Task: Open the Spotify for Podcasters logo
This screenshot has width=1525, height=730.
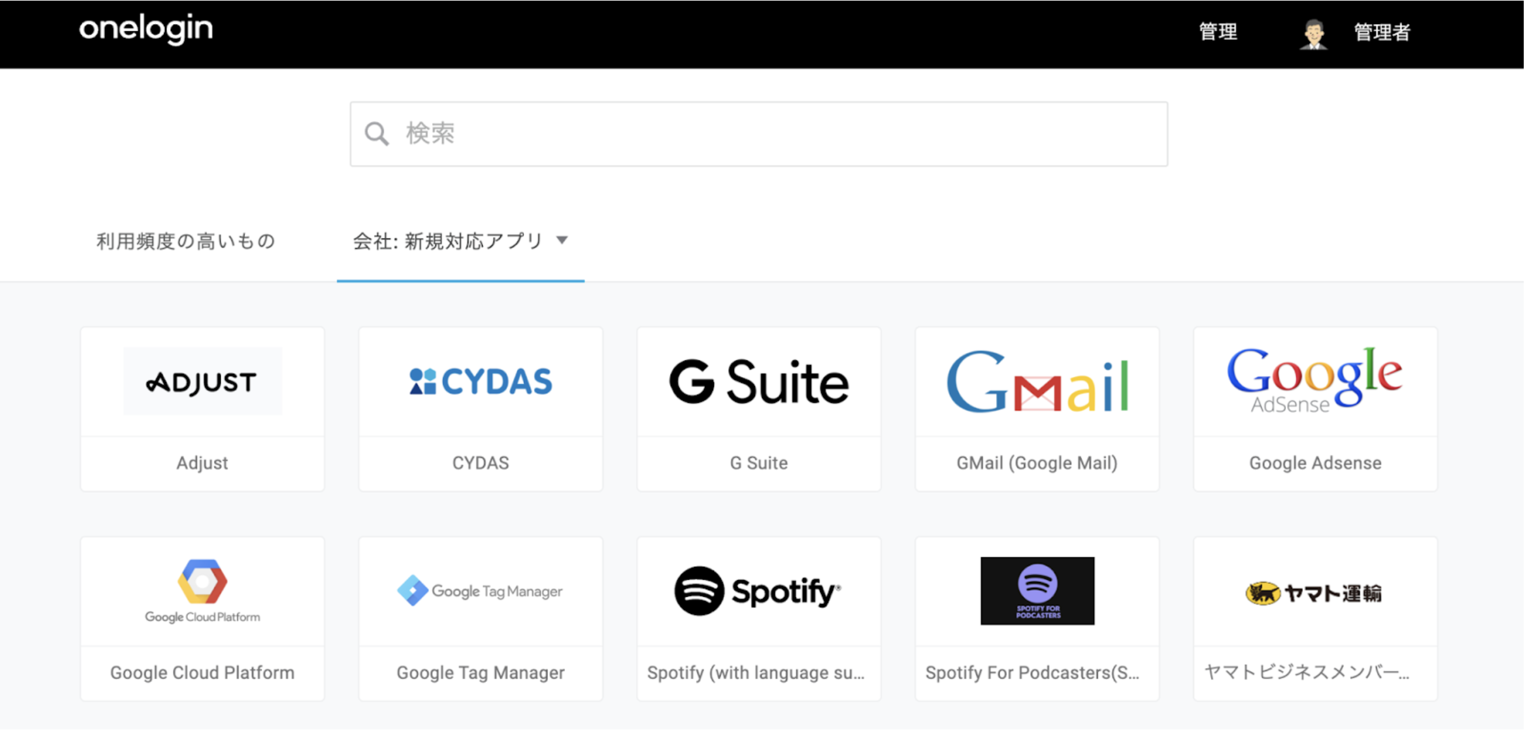Action: point(1037,591)
